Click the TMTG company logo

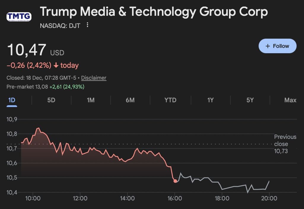point(20,17)
